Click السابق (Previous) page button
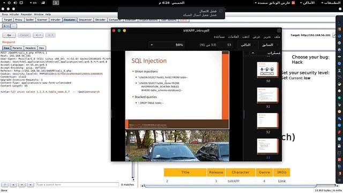Image resolution: width=343 pixels, height=193 pixels. (x=269, y=45)
